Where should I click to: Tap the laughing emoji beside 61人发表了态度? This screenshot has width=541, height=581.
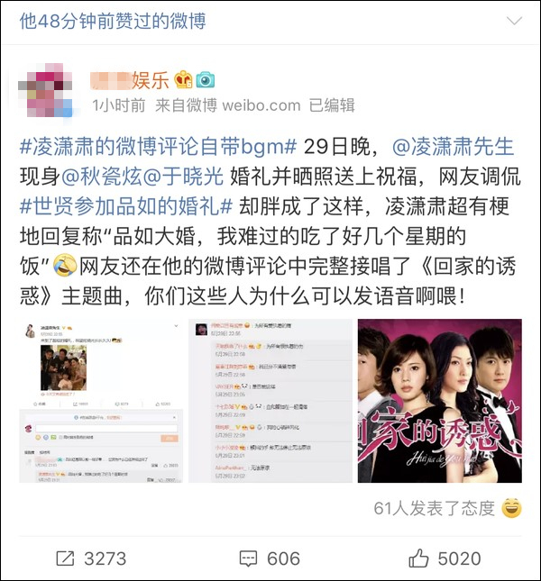512,508
